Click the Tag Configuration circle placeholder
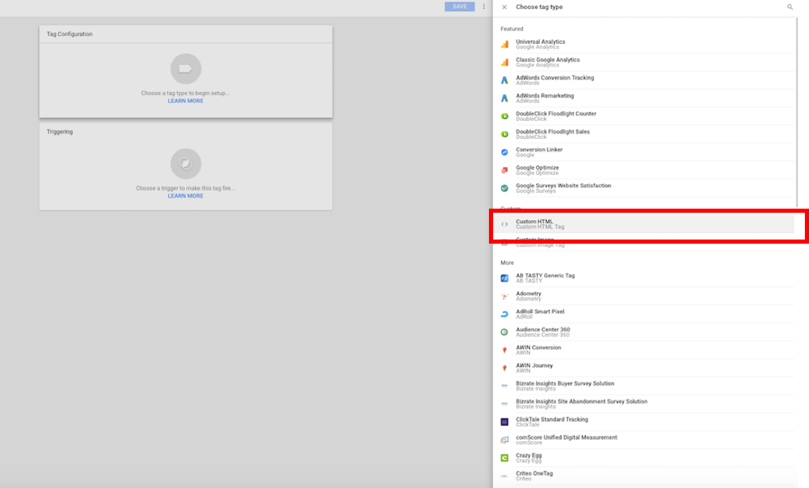This screenshot has width=809, height=488. [x=185, y=69]
